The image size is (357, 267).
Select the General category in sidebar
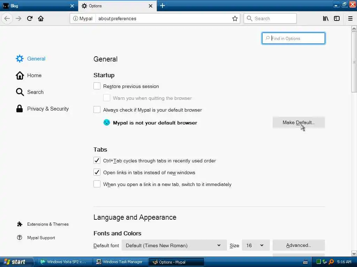[31, 58]
